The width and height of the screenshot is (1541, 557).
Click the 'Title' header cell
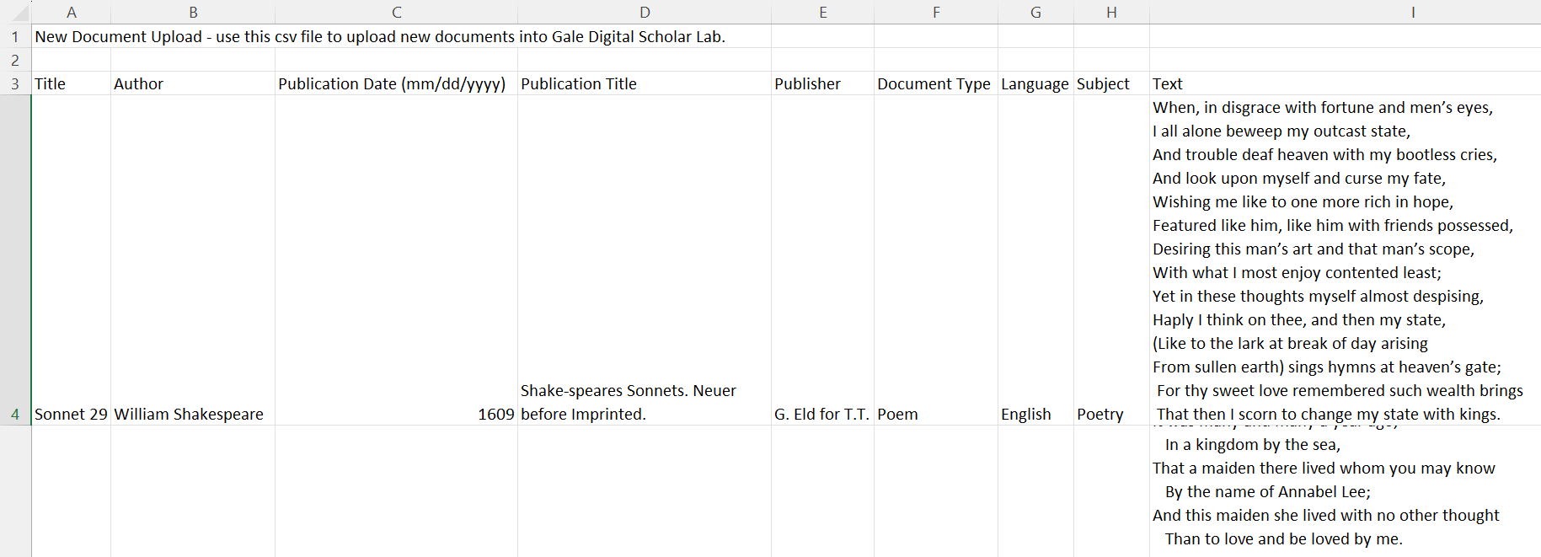tap(71, 83)
